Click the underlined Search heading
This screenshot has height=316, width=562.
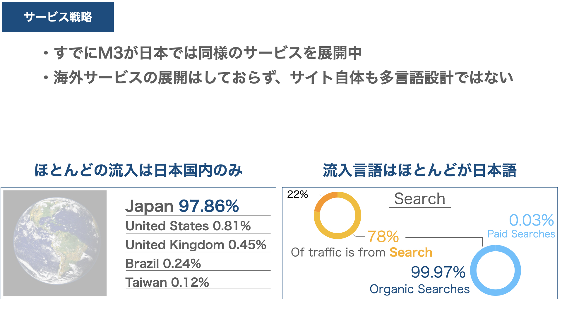click(x=420, y=199)
